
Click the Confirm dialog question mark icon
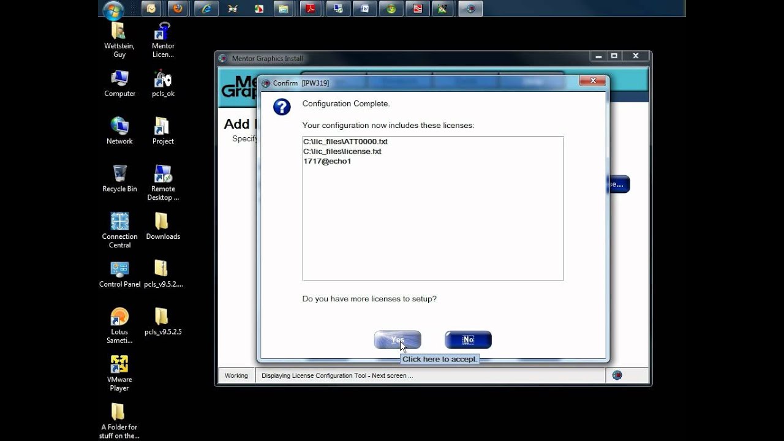(x=282, y=107)
